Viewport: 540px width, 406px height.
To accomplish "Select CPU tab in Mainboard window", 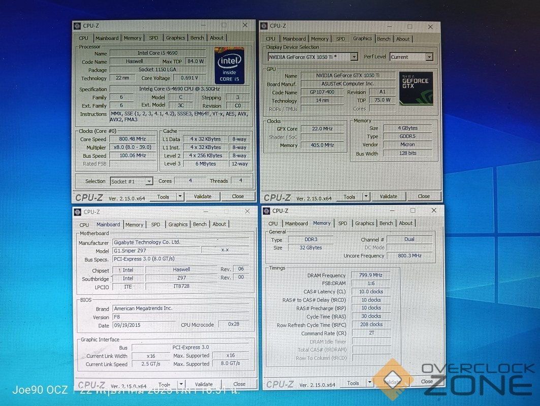I will (x=84, y=225).
